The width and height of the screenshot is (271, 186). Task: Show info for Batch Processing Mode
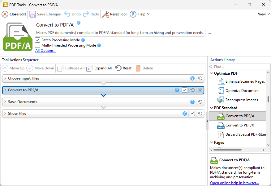pyautogui.click(x=83, y=40)
